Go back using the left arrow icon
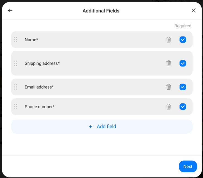 point(10,11)
